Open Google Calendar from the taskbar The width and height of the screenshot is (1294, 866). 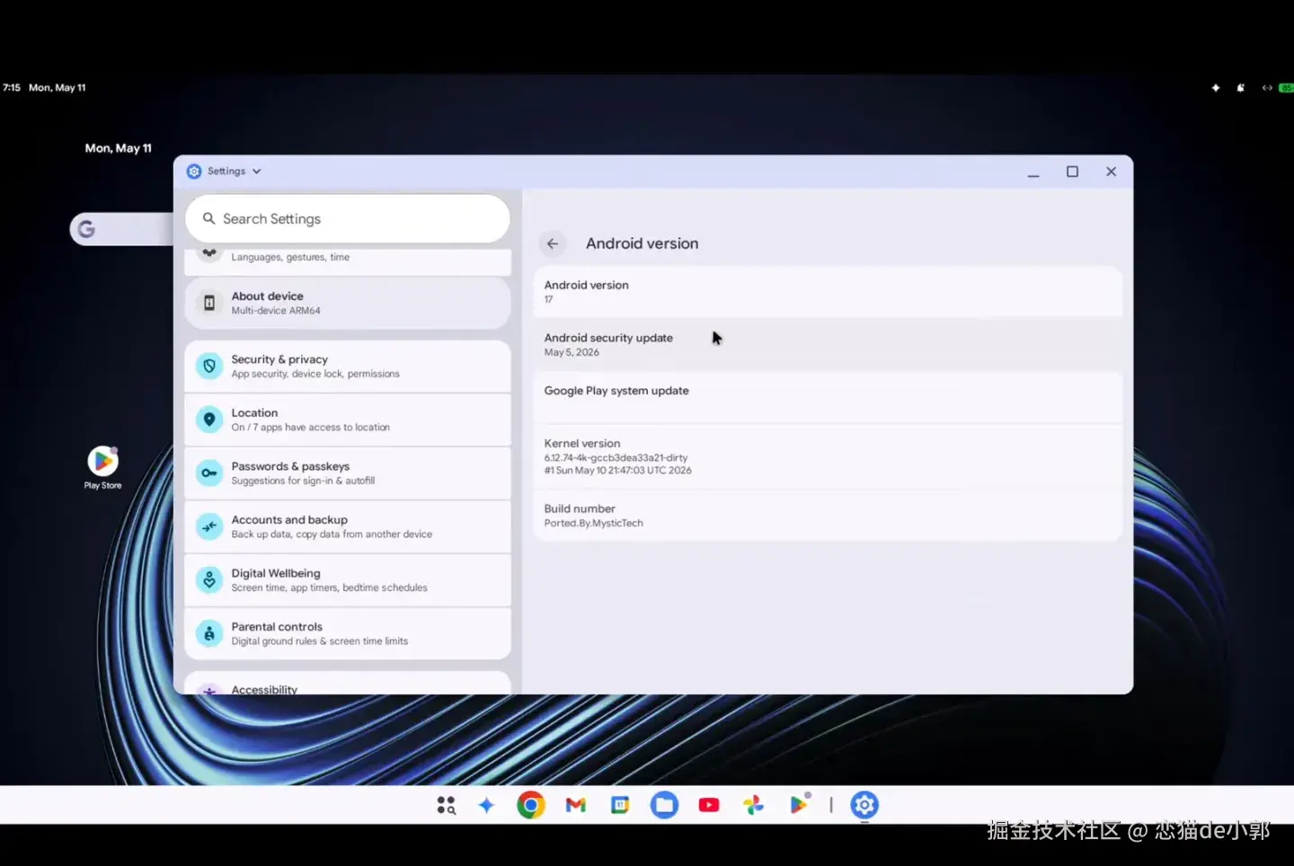pyautogui.click(x=620, y=805)
